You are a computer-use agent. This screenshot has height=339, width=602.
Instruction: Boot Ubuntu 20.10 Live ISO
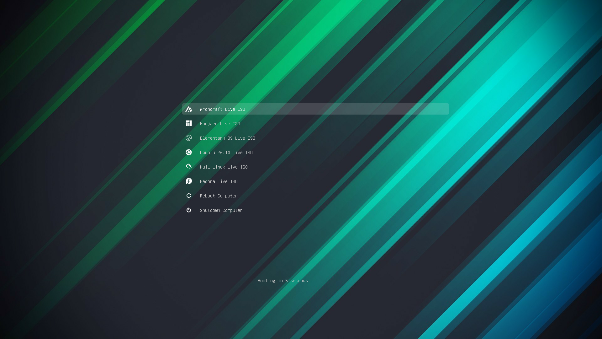(226, 153)
